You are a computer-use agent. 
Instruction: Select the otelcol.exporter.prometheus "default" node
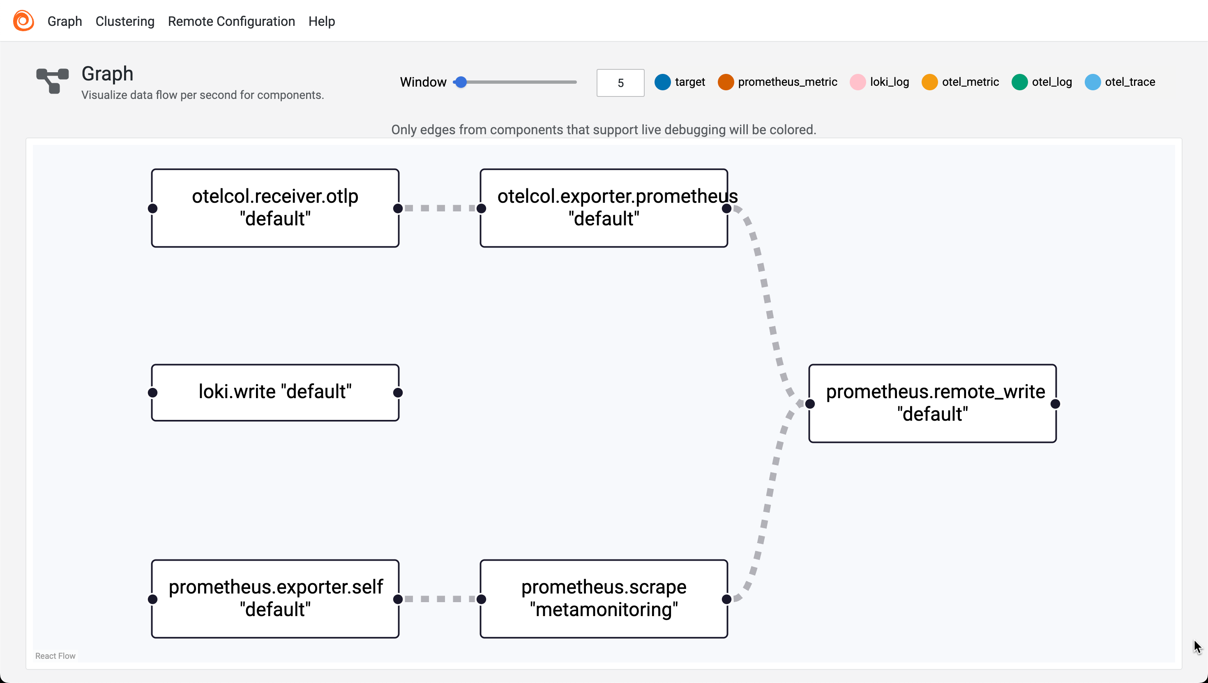click(604, 208)
